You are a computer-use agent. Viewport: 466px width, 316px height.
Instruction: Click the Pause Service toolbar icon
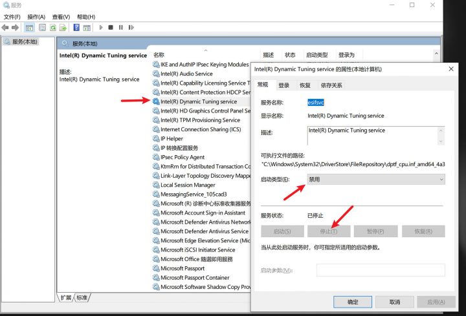coord(120,28)
